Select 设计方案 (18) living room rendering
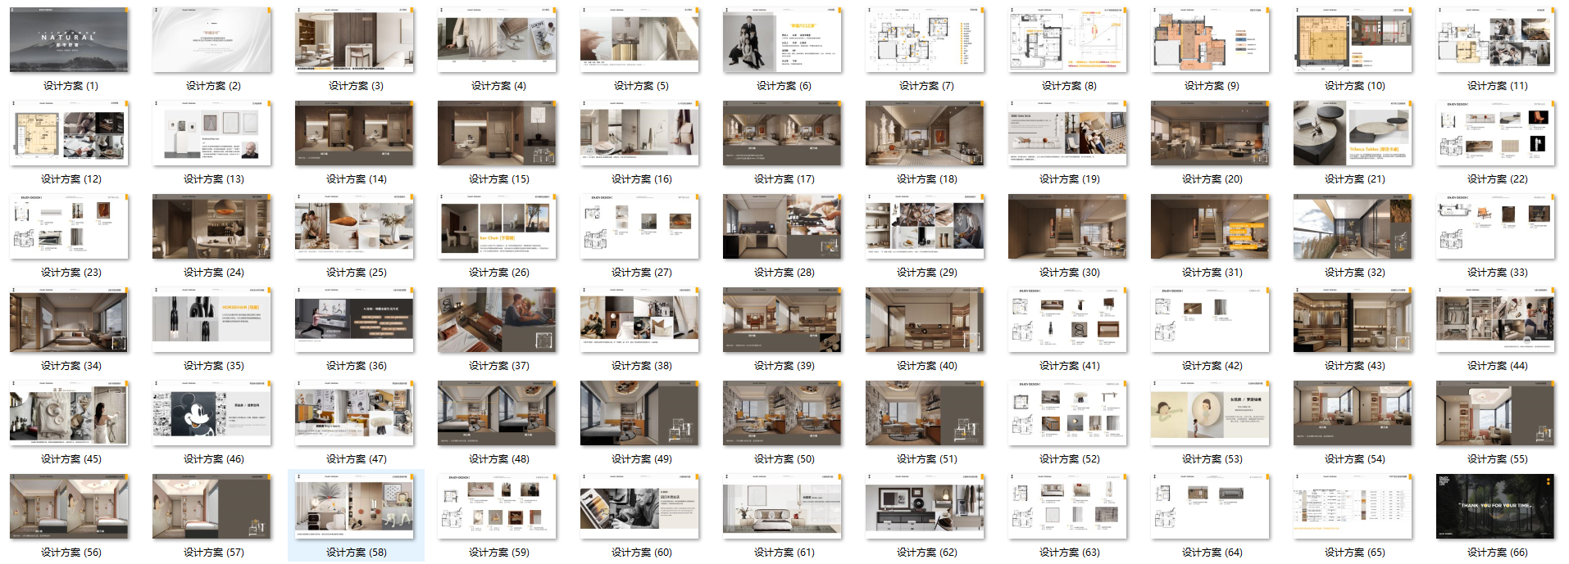Viewport: 1569px width, 564px height. point(925,133)
